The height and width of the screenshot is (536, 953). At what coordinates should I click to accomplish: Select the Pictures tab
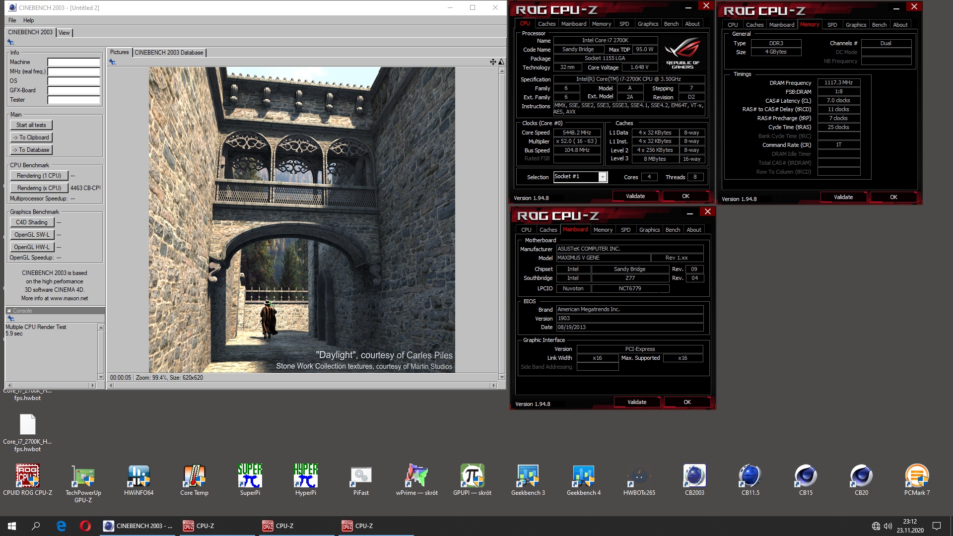click(x=119, y=52)
